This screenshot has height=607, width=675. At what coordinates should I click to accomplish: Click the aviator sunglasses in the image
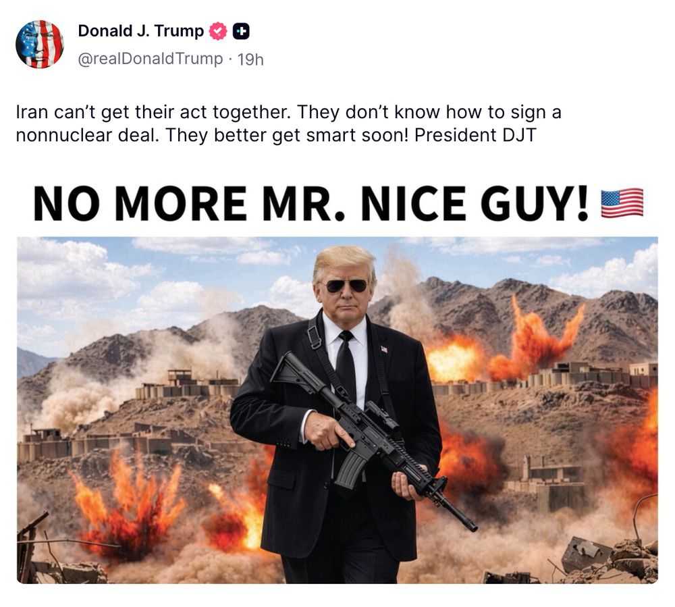click(x=346, y=286)
